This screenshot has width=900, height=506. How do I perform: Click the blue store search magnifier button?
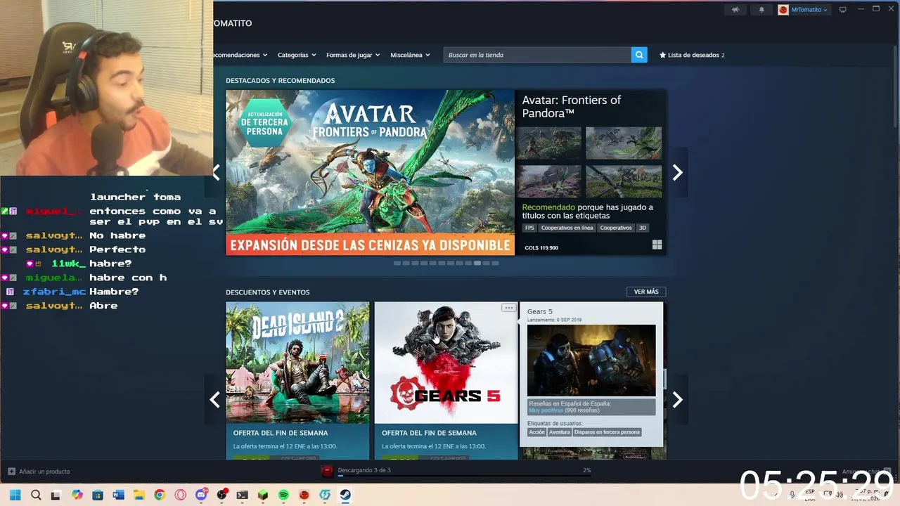click(x=639, y=55)
